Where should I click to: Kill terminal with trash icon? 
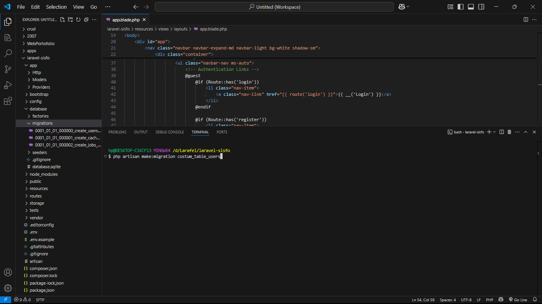[509, 132]
